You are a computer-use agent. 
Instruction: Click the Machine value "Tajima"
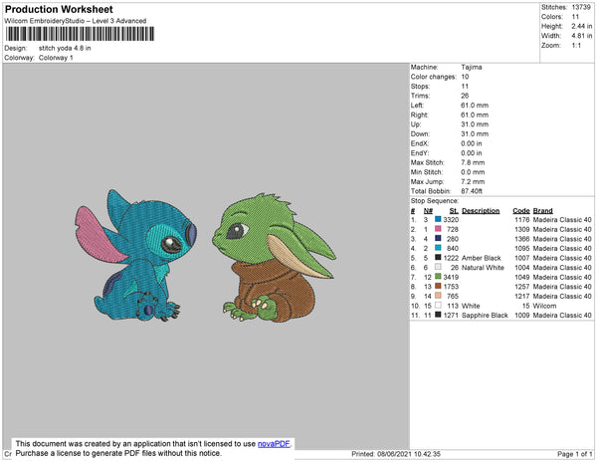(472, 67)
